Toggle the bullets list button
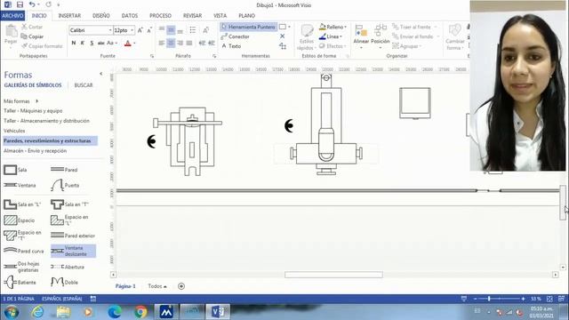569x320 pixels. 193,30
